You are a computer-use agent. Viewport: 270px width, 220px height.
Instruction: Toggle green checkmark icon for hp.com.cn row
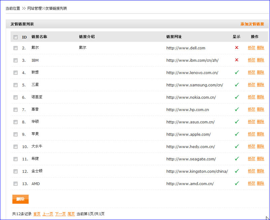click(237, 109)
